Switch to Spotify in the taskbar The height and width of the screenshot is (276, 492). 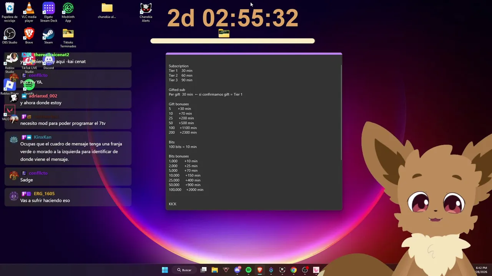248,270
